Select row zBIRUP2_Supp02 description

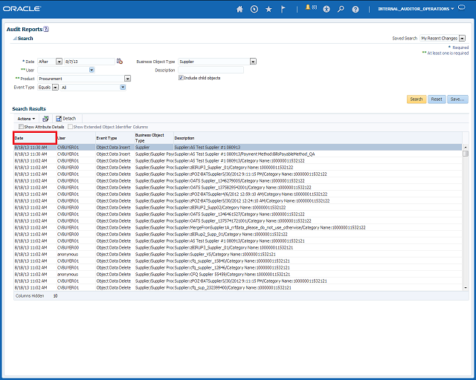point(238,208)
